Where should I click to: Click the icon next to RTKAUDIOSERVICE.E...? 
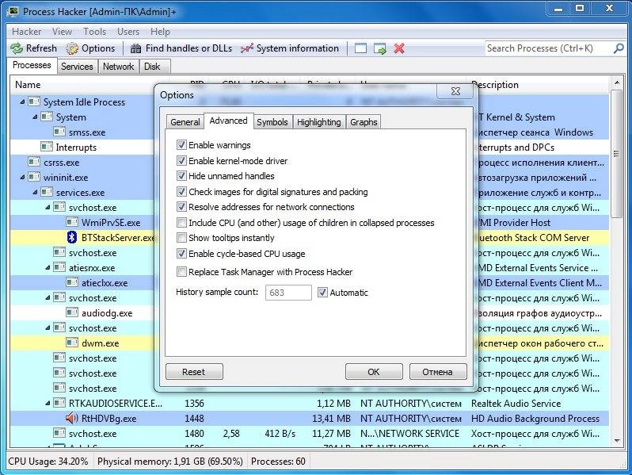[x=59, y=403]
